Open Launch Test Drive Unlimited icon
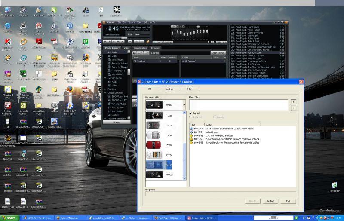Image resolution: width=344 pixels, height=221 pixels. 7,141
